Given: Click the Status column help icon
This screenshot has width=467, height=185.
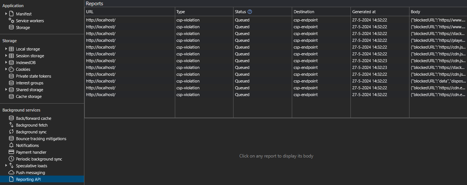Looking at the screenshot, I should coord(250,12).
